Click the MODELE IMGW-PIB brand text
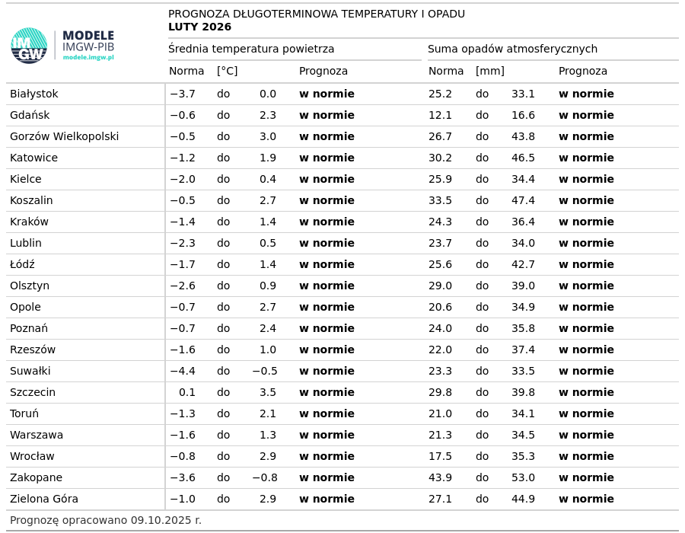This screenshot has width=685, height=533. [88, 41]
